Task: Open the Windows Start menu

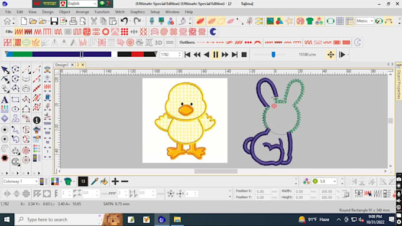Action: click(7, 220)
